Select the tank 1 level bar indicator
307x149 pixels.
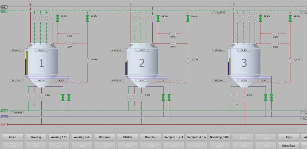(x=26, y=62)
